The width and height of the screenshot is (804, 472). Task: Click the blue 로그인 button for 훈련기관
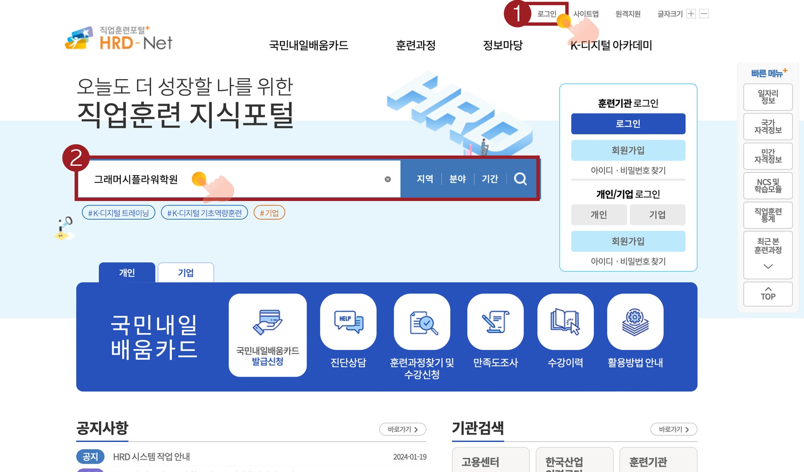(628, 124)
